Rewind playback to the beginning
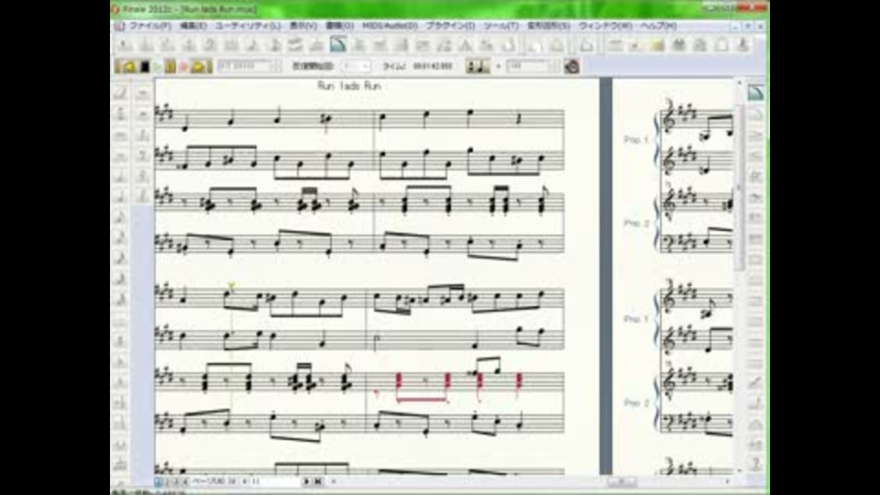 point(129,67)
